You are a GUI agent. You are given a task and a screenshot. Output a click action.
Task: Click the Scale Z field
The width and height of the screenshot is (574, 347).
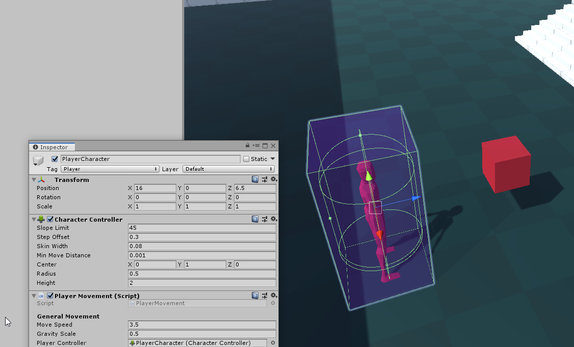point(255,206)
